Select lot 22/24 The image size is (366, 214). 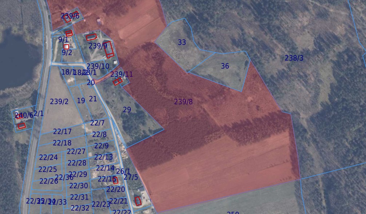pos(48,157)
